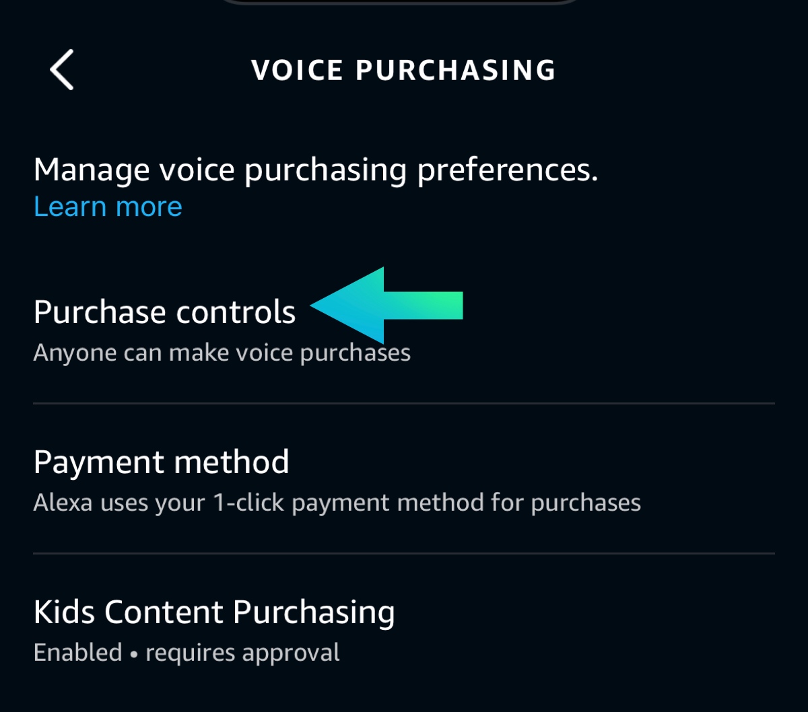Click the word "Enabled" under Kids Content Purchasing
Screen dimensions: 808x712
coord(77,652)
